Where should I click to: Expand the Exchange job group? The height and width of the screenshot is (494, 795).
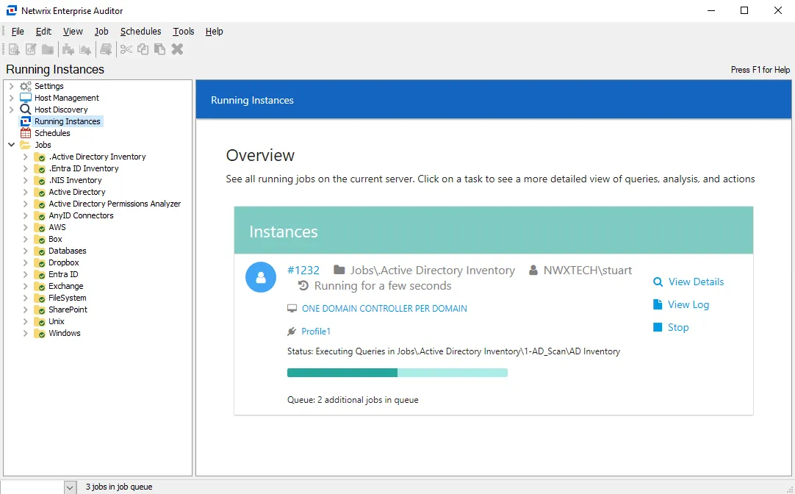click(26, 286)
